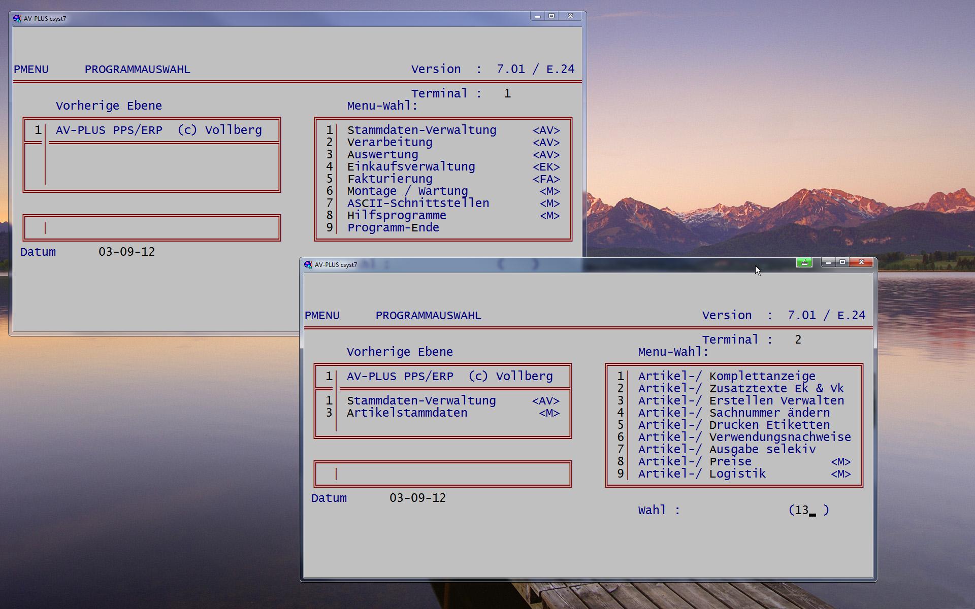Click Version 7.01 / E.24 text in Terminal 2
The height and width of the screenshot is (609, 975).
point(784,316)
